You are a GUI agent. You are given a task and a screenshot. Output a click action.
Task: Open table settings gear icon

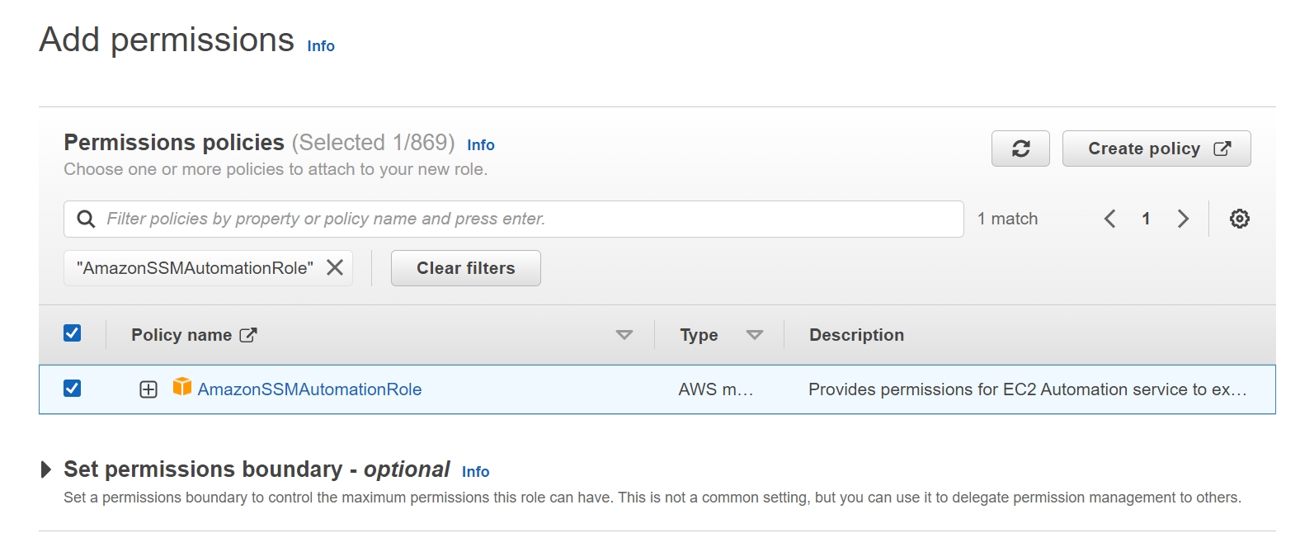[1239, 219]
